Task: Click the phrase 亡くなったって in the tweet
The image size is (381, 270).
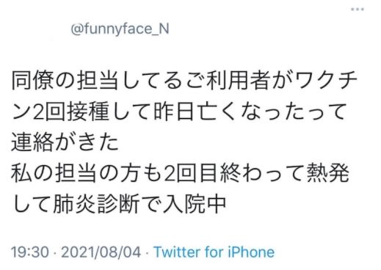Action: pyautogui.click(x=272, y=112)
